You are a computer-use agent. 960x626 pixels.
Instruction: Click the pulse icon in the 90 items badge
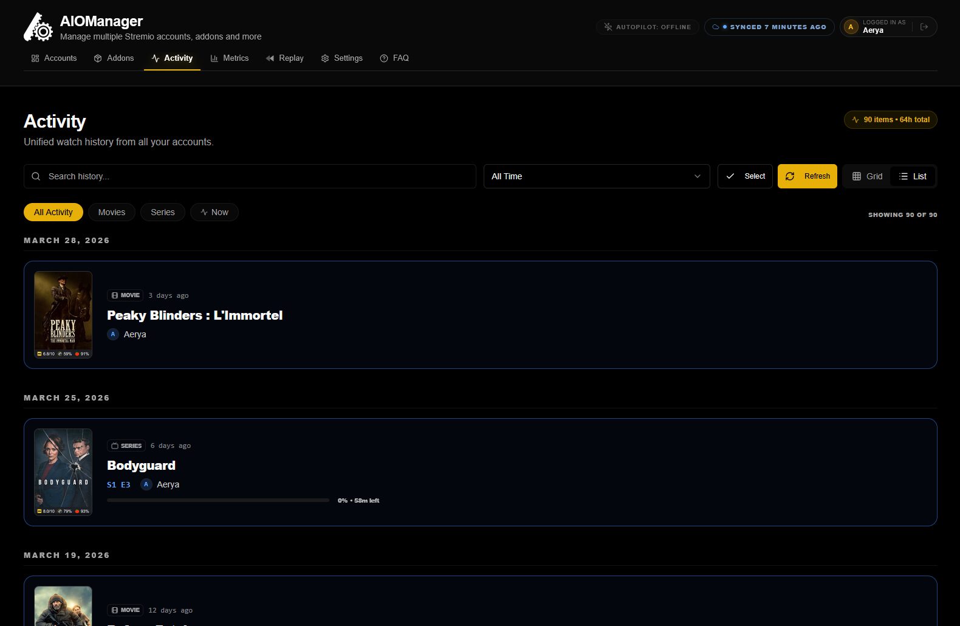coord(855,120)
